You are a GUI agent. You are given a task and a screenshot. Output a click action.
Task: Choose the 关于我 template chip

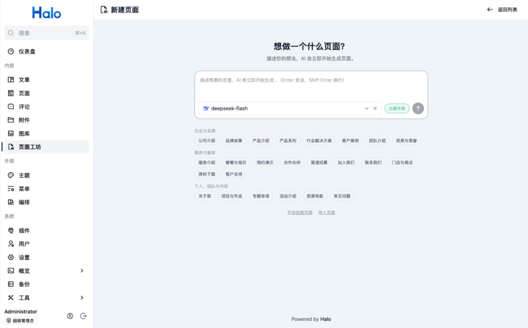tap(205, 196)
